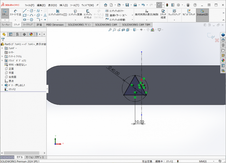
Task: Open the PropertyManager tab icon
Action: pos(11,34)
